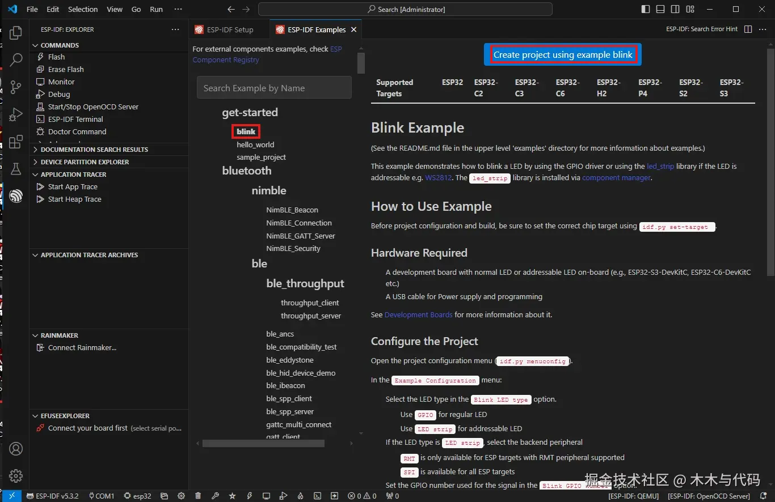
Task: Select the hello_world example
Action: point(255,144)
